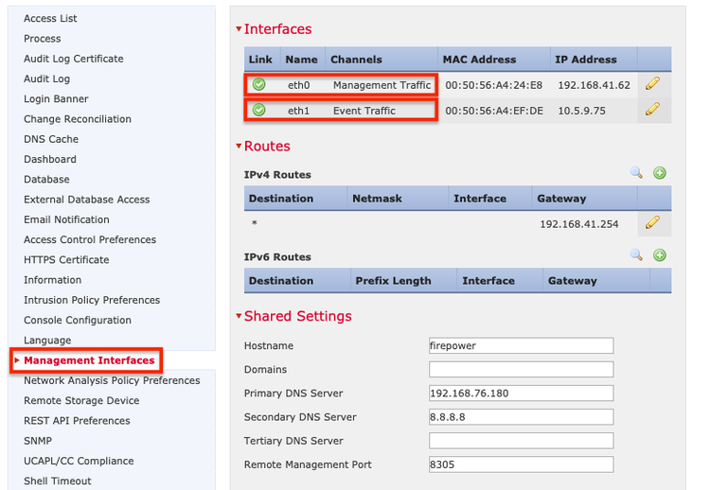Collapse the Routes section

tap(239, 146)
